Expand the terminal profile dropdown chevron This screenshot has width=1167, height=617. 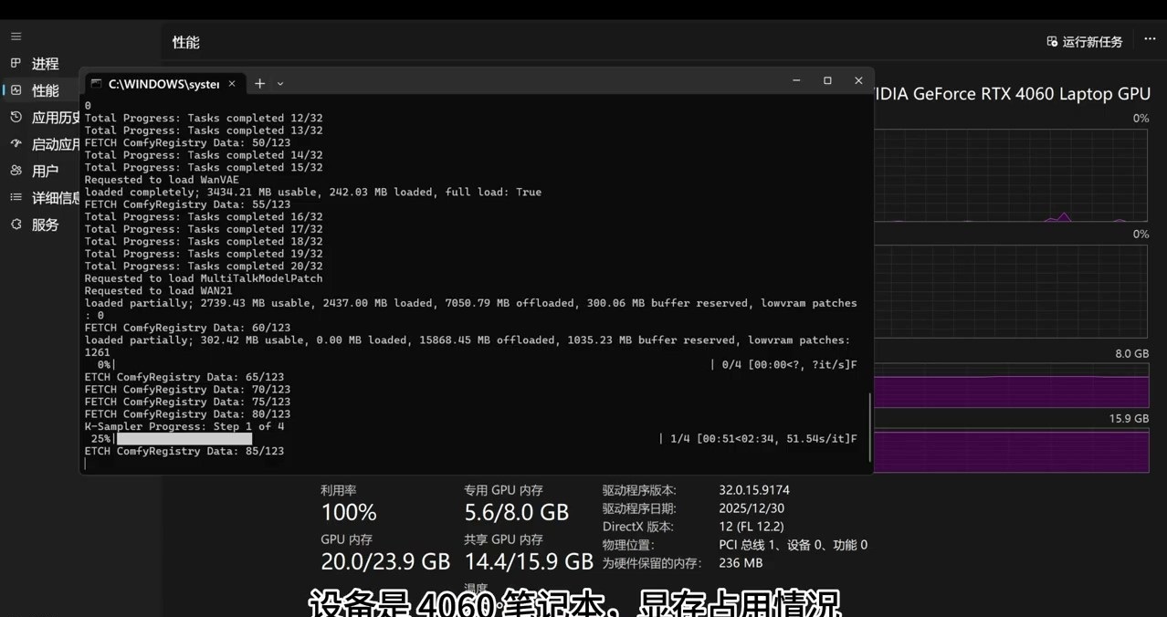(x=280, y=84)
